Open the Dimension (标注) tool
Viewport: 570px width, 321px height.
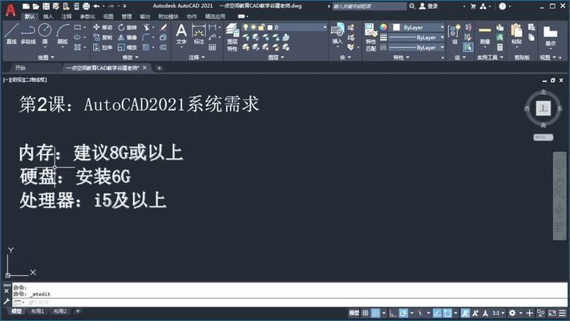click(199, 34)
